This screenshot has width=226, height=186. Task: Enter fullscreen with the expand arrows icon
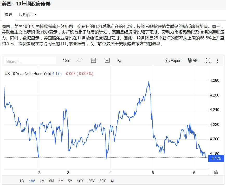pos(208,60)
